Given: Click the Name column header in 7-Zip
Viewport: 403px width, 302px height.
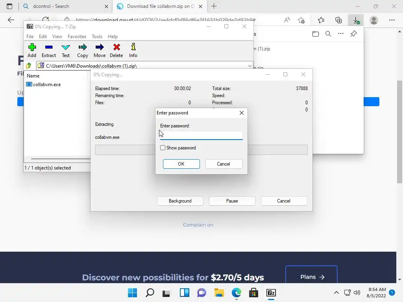Looking at the screenshot, I should (33, 76).
